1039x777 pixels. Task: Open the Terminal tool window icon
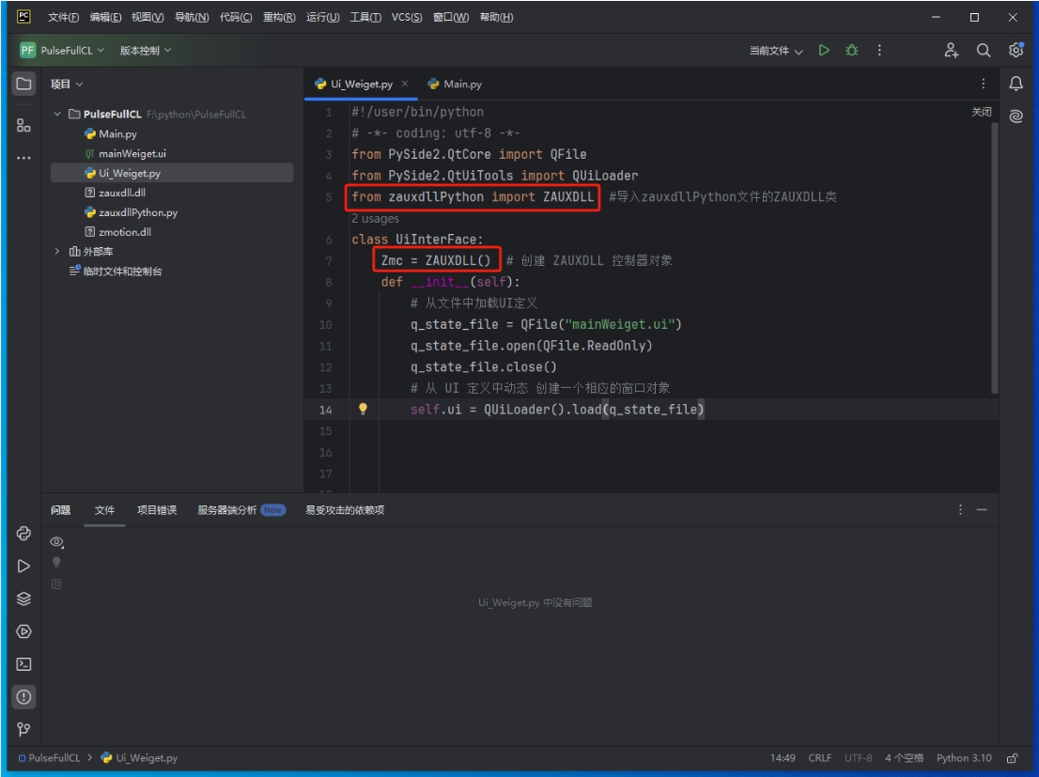click(23, 663)
